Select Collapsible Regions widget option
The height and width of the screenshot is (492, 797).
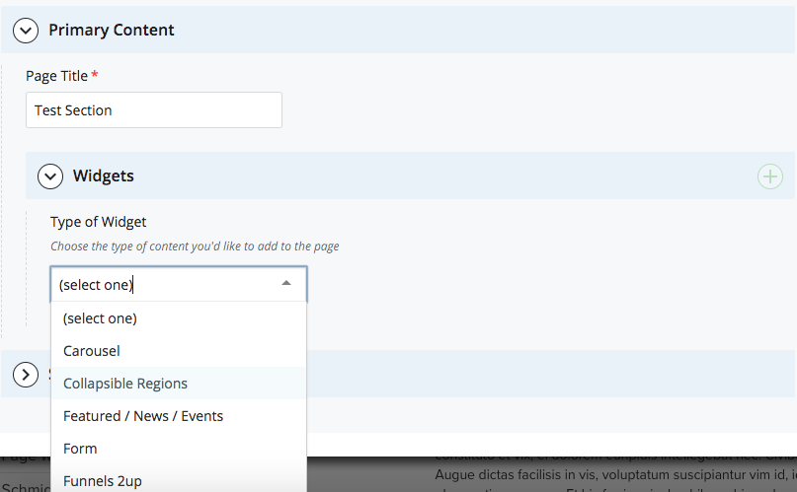(179, 384)
